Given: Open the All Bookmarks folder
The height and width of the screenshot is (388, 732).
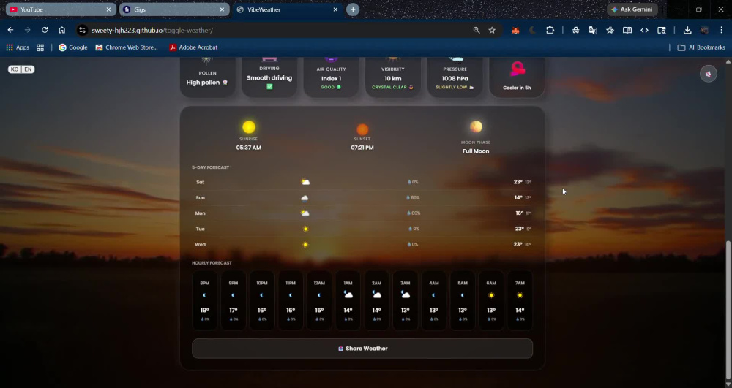Looking at the screenshot, I should [x=701, y=47].
